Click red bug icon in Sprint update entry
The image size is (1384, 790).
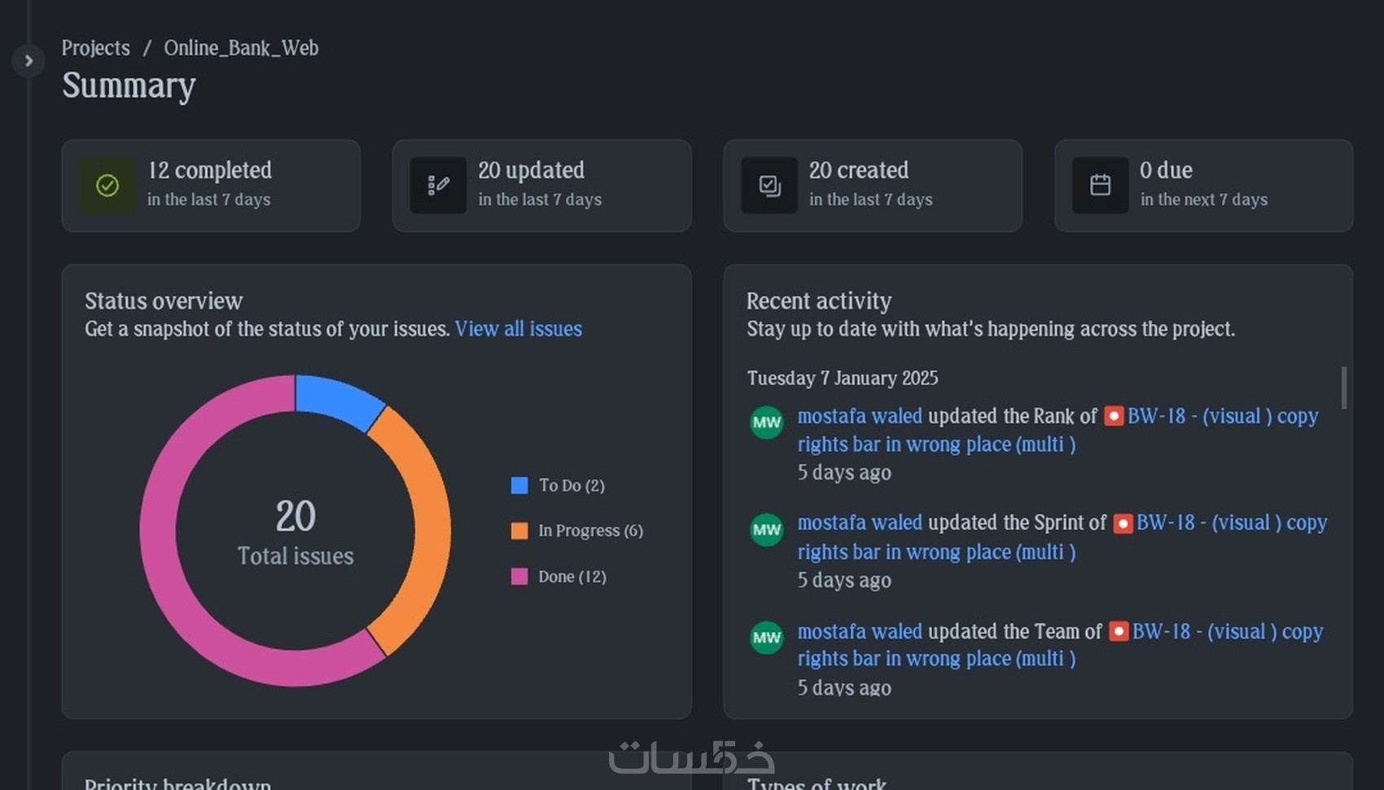tap(1123, 523)
